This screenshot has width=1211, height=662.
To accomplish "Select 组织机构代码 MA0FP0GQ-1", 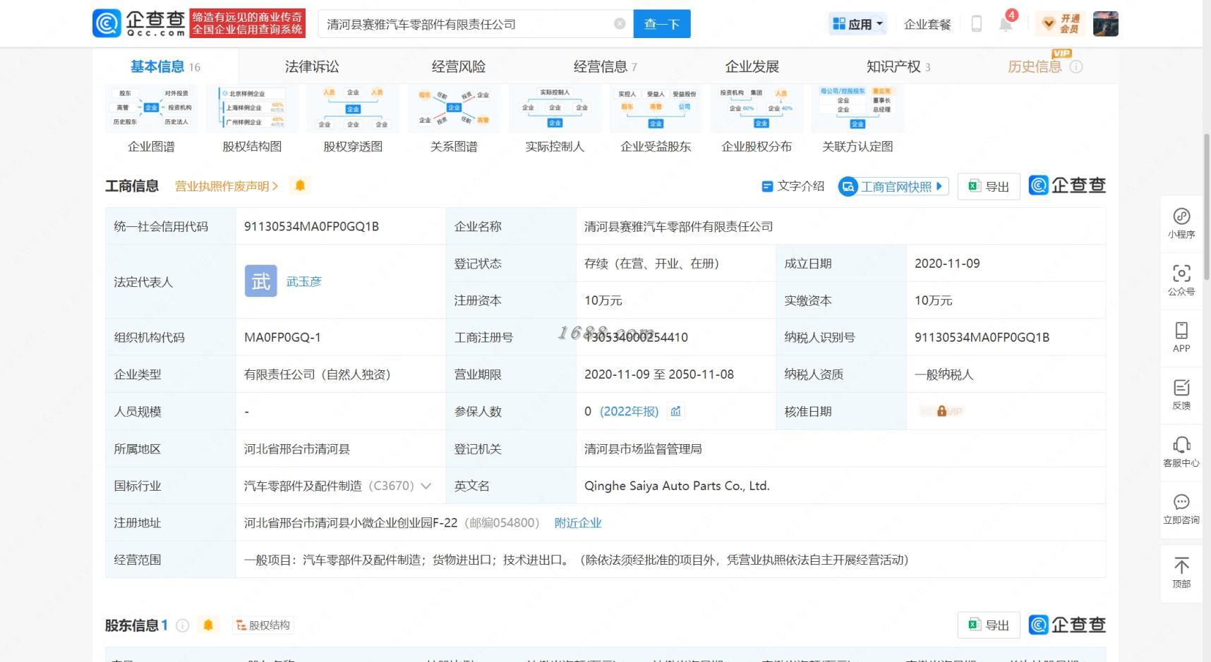I will click(282, 337).
